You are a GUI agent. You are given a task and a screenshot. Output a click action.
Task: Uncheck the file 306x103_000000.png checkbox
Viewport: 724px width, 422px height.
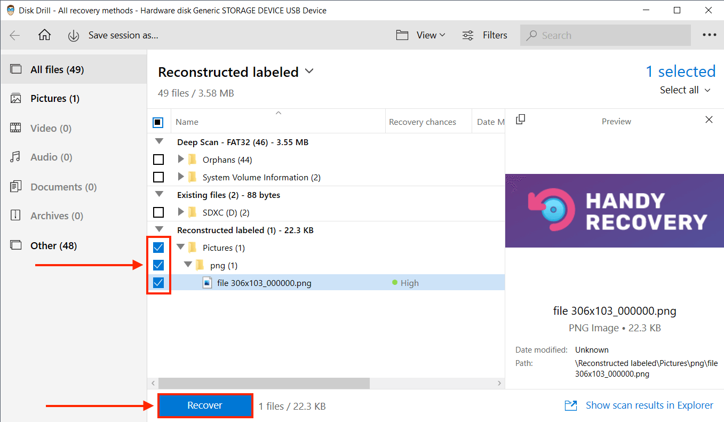pos(158,283)
